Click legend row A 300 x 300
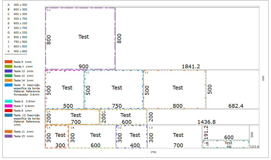 (17, 5)
